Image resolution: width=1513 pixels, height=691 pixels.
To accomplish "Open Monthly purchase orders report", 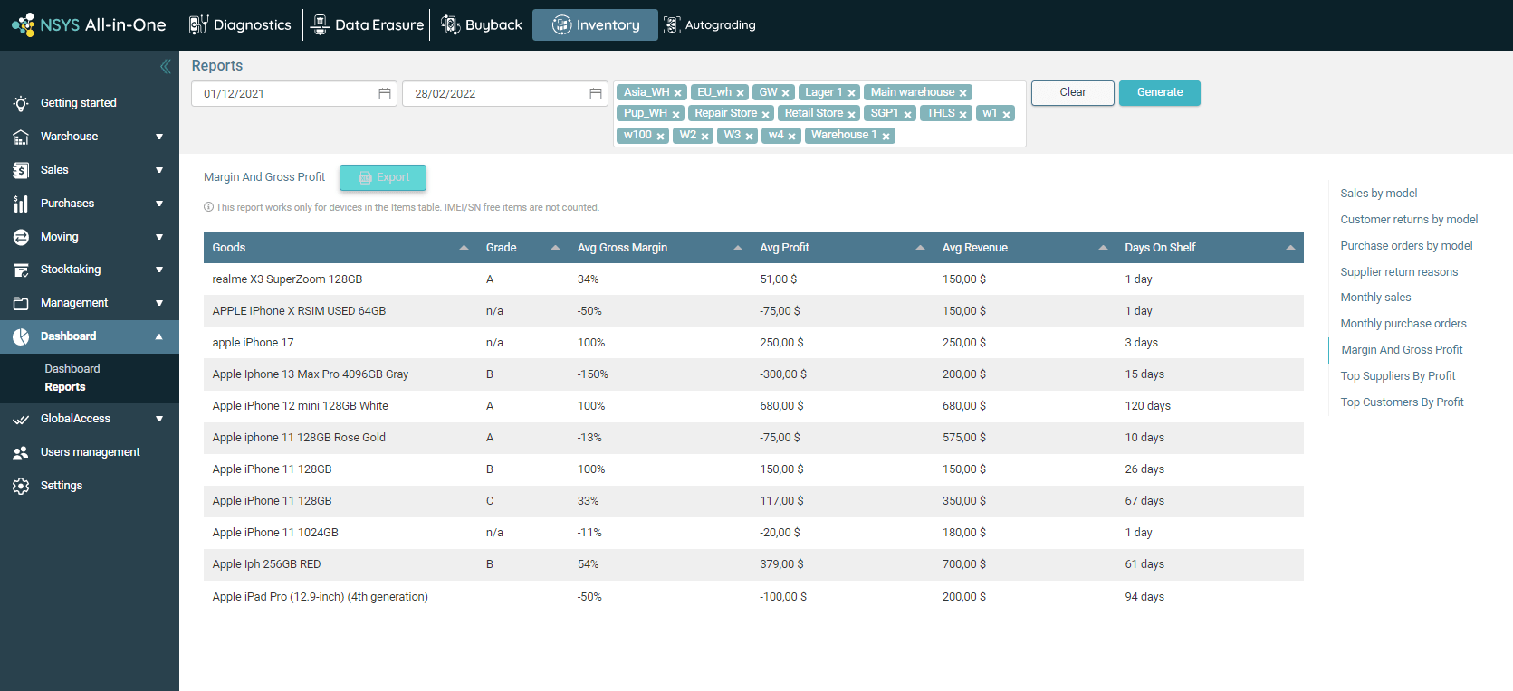I will point(1403,324).
